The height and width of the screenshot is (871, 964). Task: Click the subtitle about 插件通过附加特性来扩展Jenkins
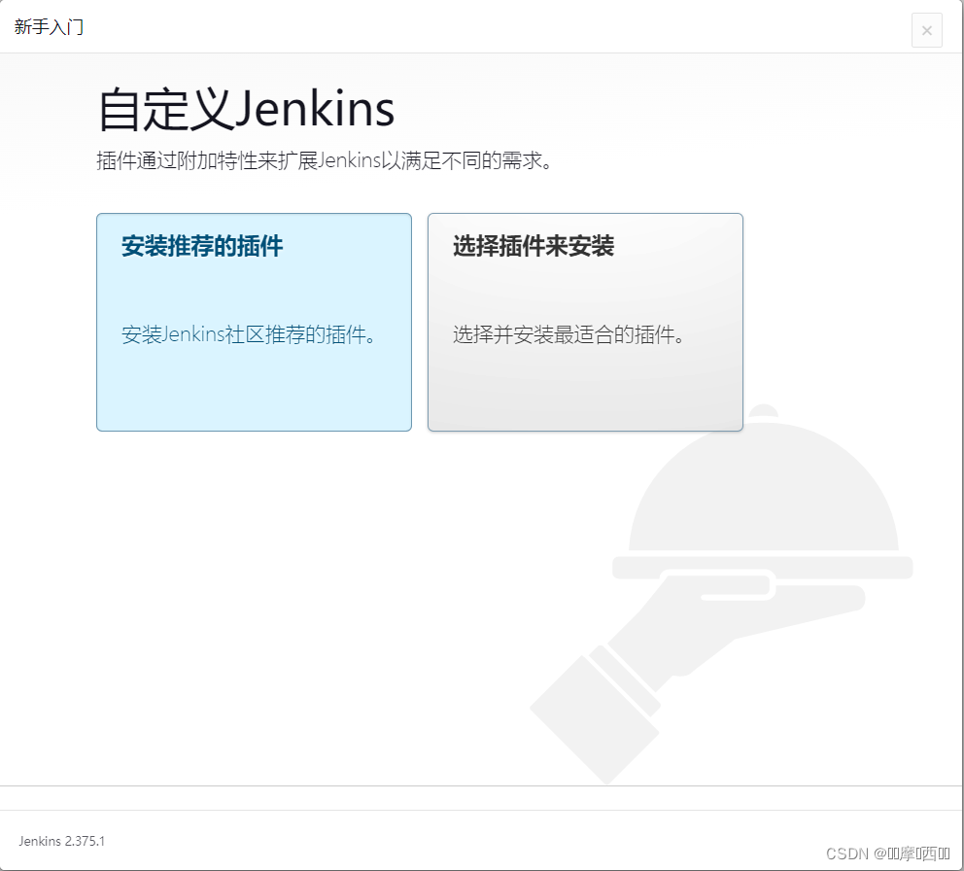coord(324,160)
